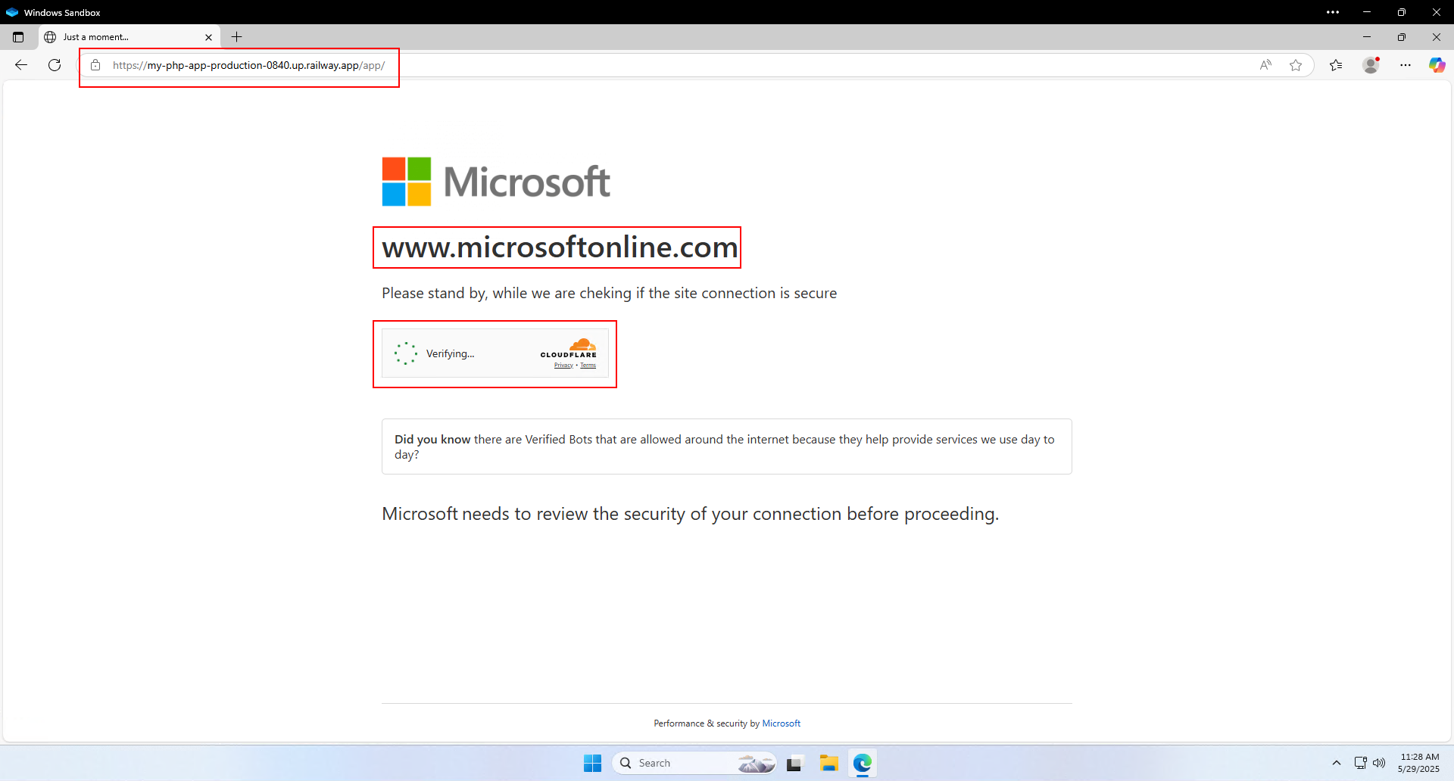The image size is (1454, 781).
Task: Launch Copilot from the toolbar icon
Action: tap(1437, 65)
